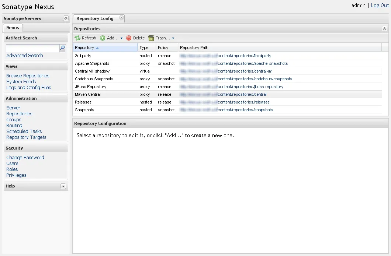Select the Snapshots repository row
The image size is (391, 256).
click(x=227, y=110)
